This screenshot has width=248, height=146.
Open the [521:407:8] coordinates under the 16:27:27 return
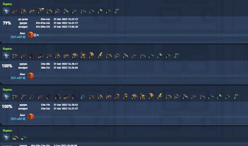pyautogui.click(x=18, y=119)
